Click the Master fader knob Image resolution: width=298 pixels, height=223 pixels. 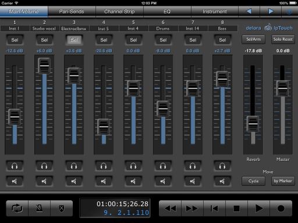283,89
